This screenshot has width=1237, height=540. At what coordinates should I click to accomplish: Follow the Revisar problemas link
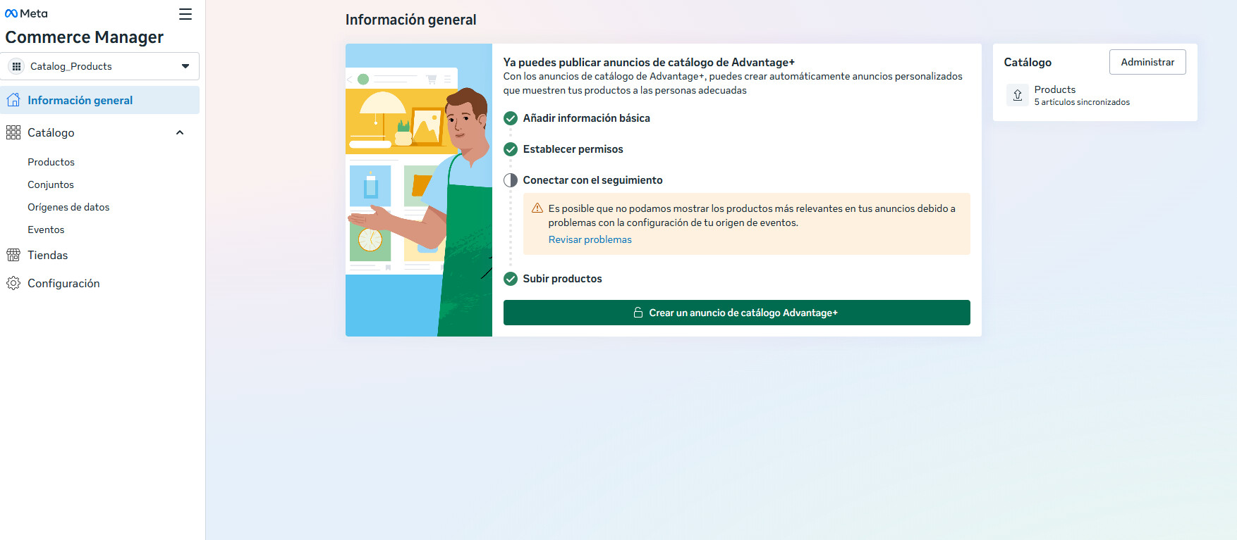click(x=590, y=239)
